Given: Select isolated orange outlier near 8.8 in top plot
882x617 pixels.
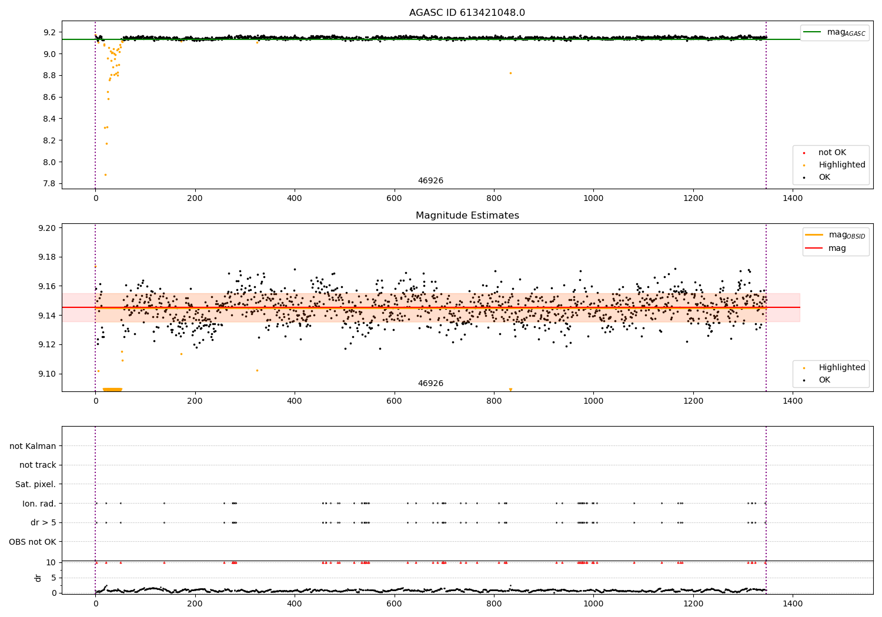Looking at the screenshot, I should click(510, 73).
